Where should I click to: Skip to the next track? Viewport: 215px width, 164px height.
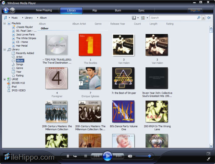(119, 156)
